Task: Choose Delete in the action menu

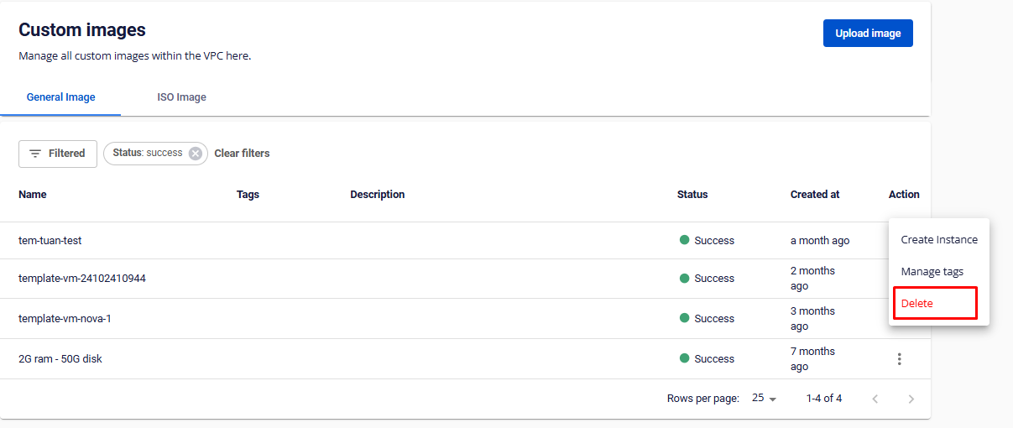Action: 916,304
